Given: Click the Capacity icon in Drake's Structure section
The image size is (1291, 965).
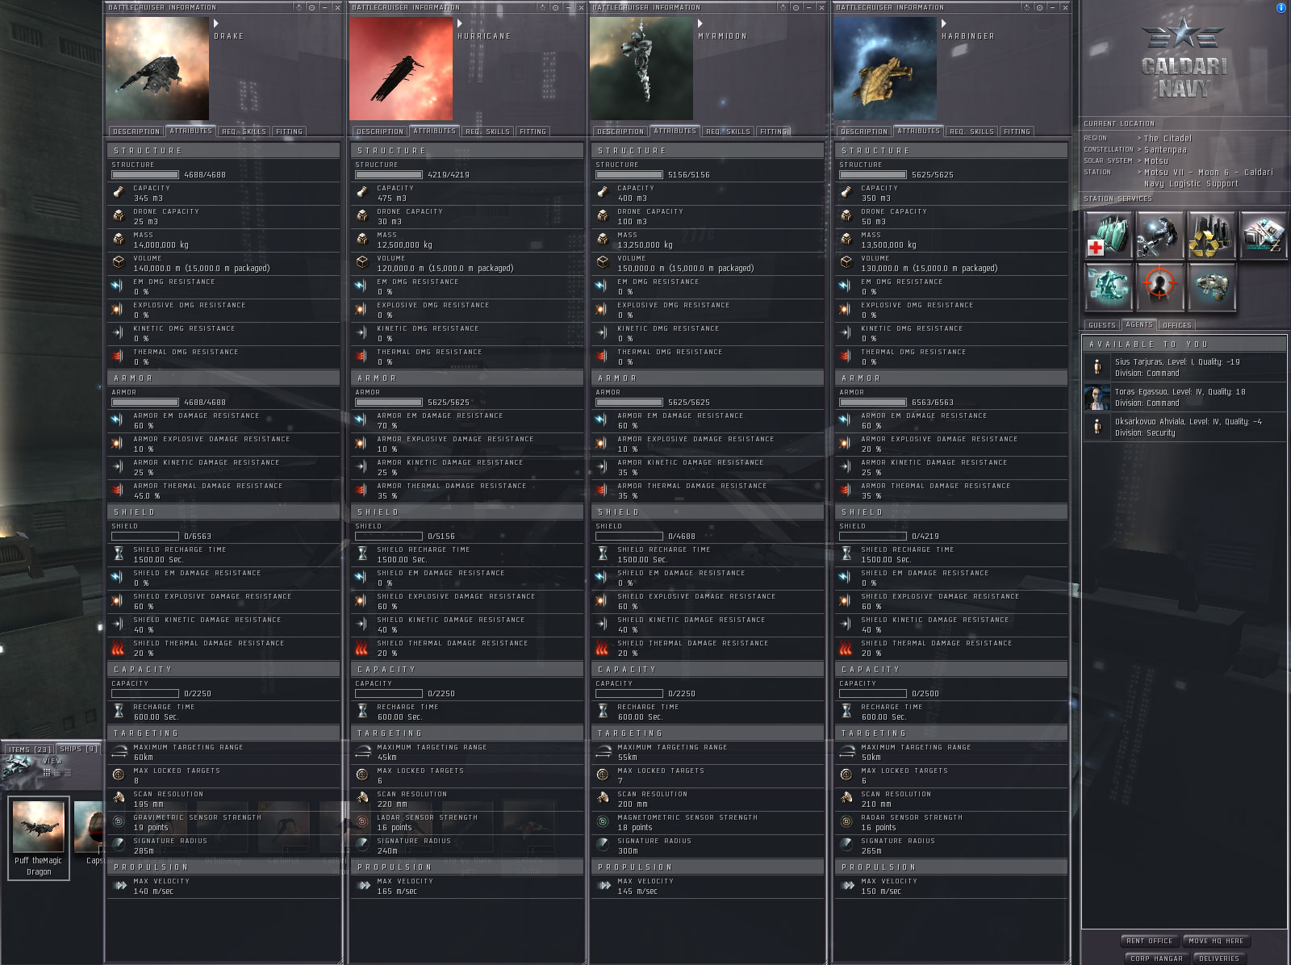Looking at the screenshot, I should click(119, 193).
